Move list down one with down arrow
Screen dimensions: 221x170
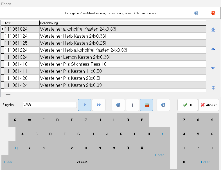[213, 68]
